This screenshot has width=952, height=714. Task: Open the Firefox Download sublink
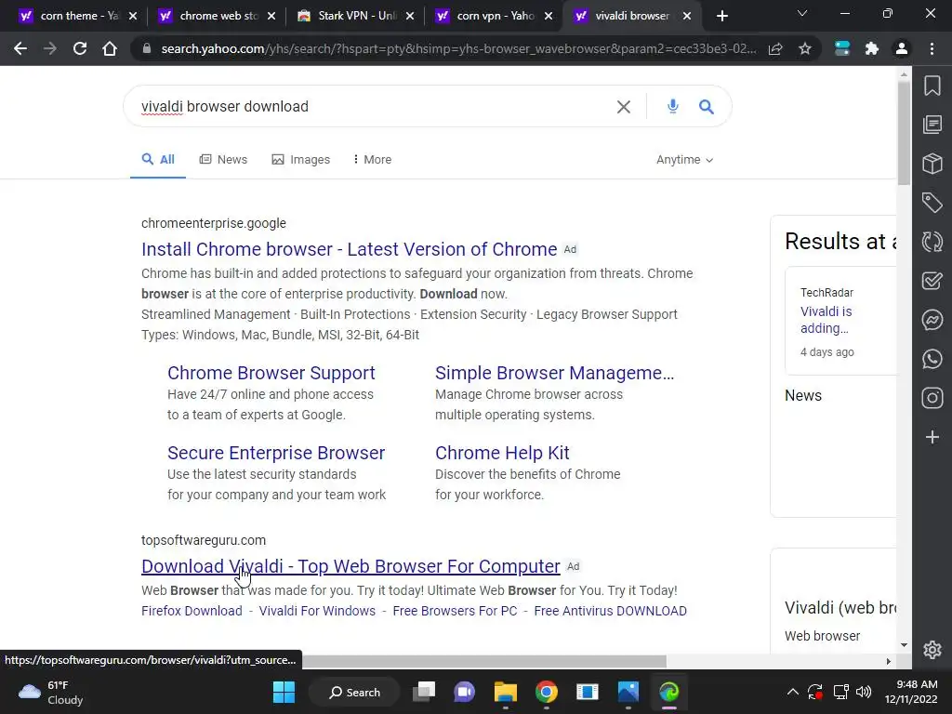(192, 611)
